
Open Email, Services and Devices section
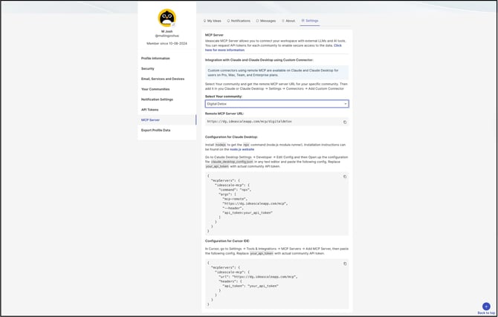pyautogui.click(x=163, y=79)
